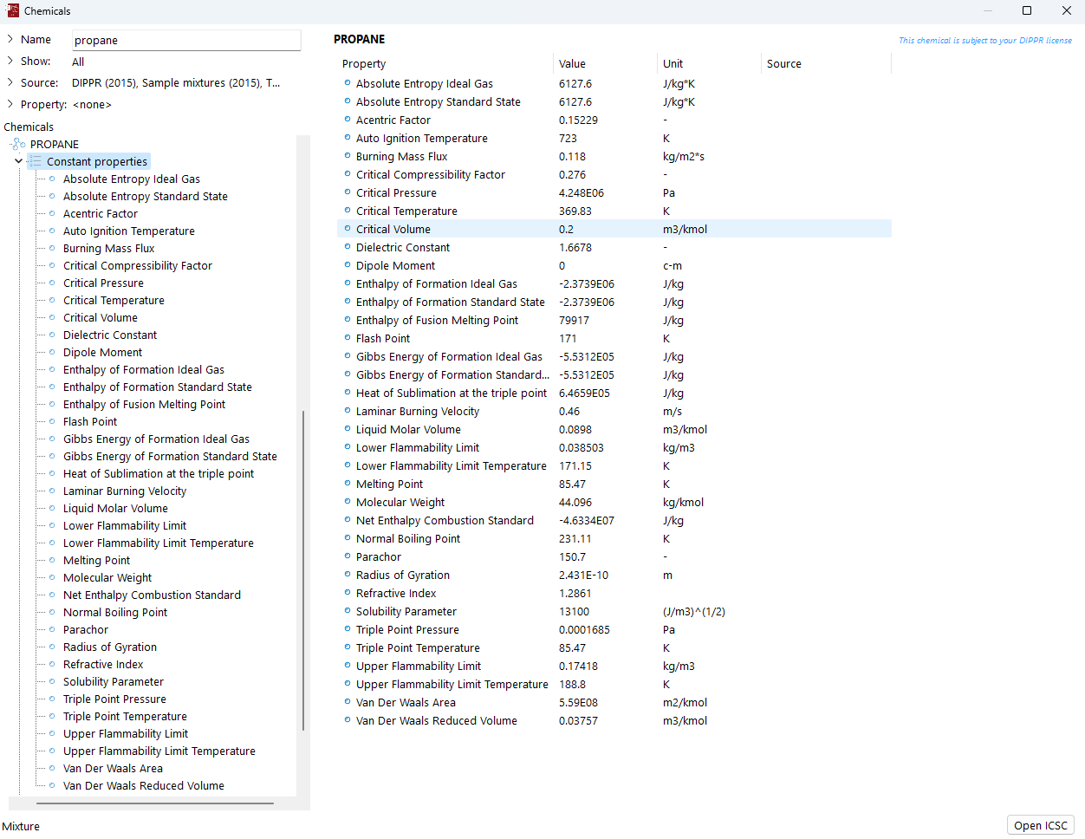The width and height of the screenshot is (1085, 839).
Task: Collapse the Constant properties tree node
Action: [19, 161]
